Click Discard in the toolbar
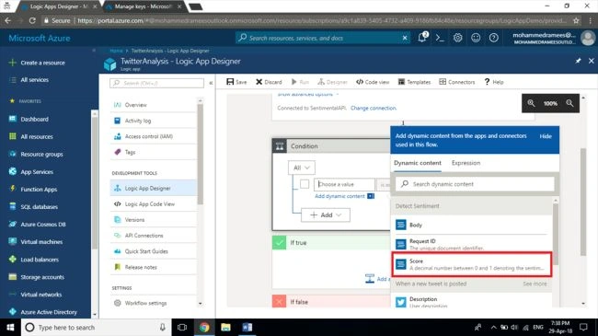 point(269,82)
